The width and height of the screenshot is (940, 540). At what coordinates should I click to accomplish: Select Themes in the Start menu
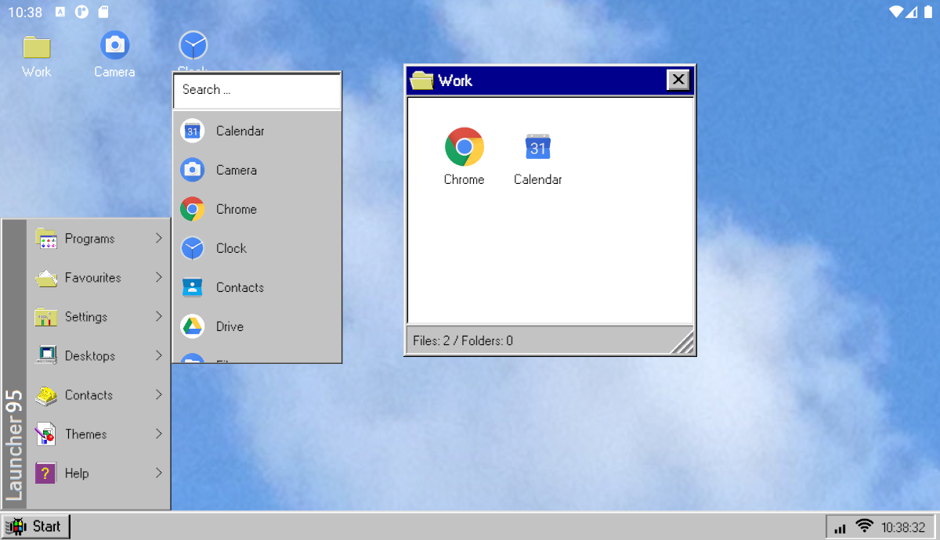pyautogui.click(x=99, y=434)
